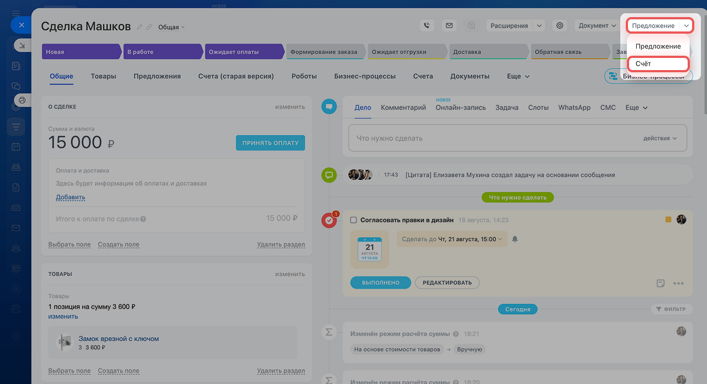Switch to the Товары tab
The width and height of the screenshot is (707, 384).
[103, 76]
